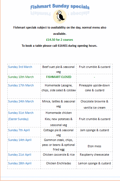This screenshot has width=120, height=182.
Task: Click the Sunday 7th April date
Action: point(19,130)
